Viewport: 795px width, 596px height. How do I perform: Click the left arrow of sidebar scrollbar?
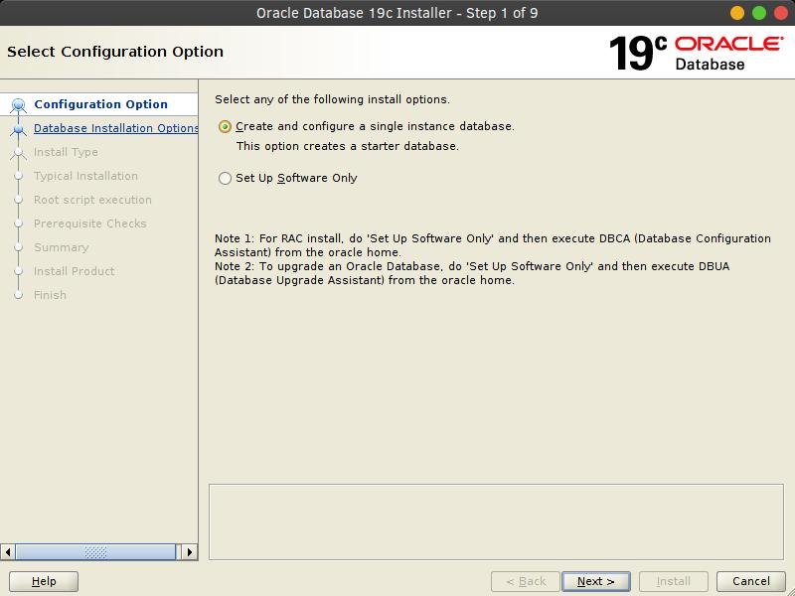point(8,552)
